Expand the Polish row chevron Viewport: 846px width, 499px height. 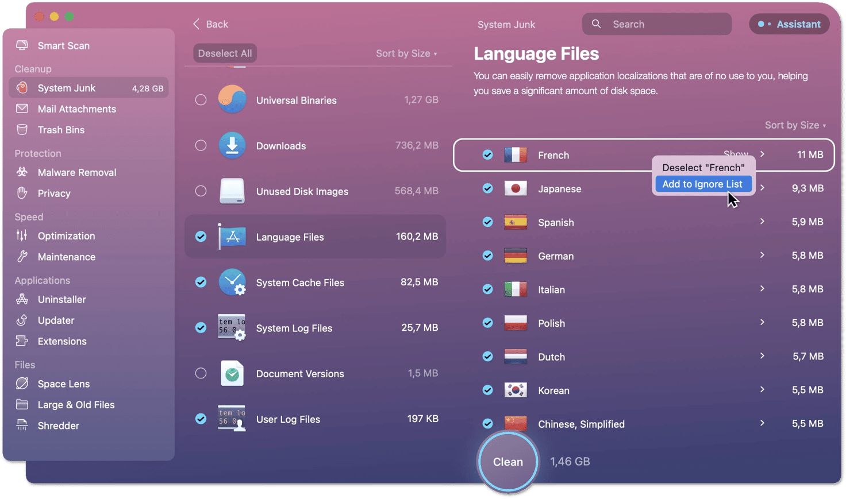pos(762,322)
